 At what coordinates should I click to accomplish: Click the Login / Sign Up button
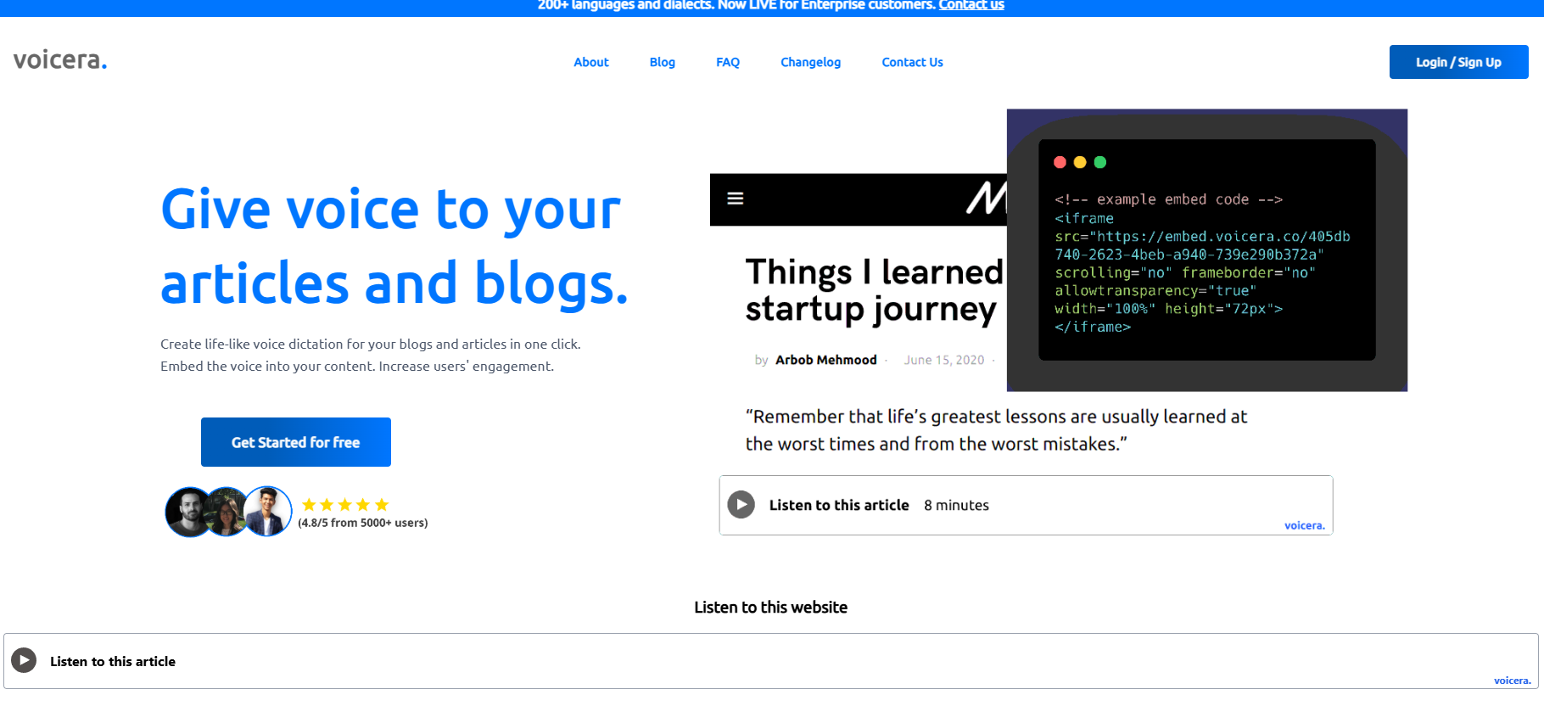point(1457,62)
